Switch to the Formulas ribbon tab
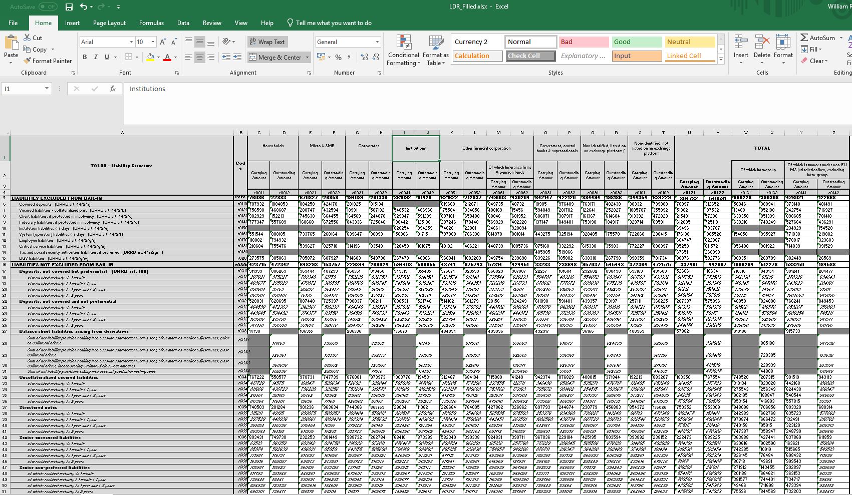The width and height of the screenshot is (852, 495). (151, 23)
